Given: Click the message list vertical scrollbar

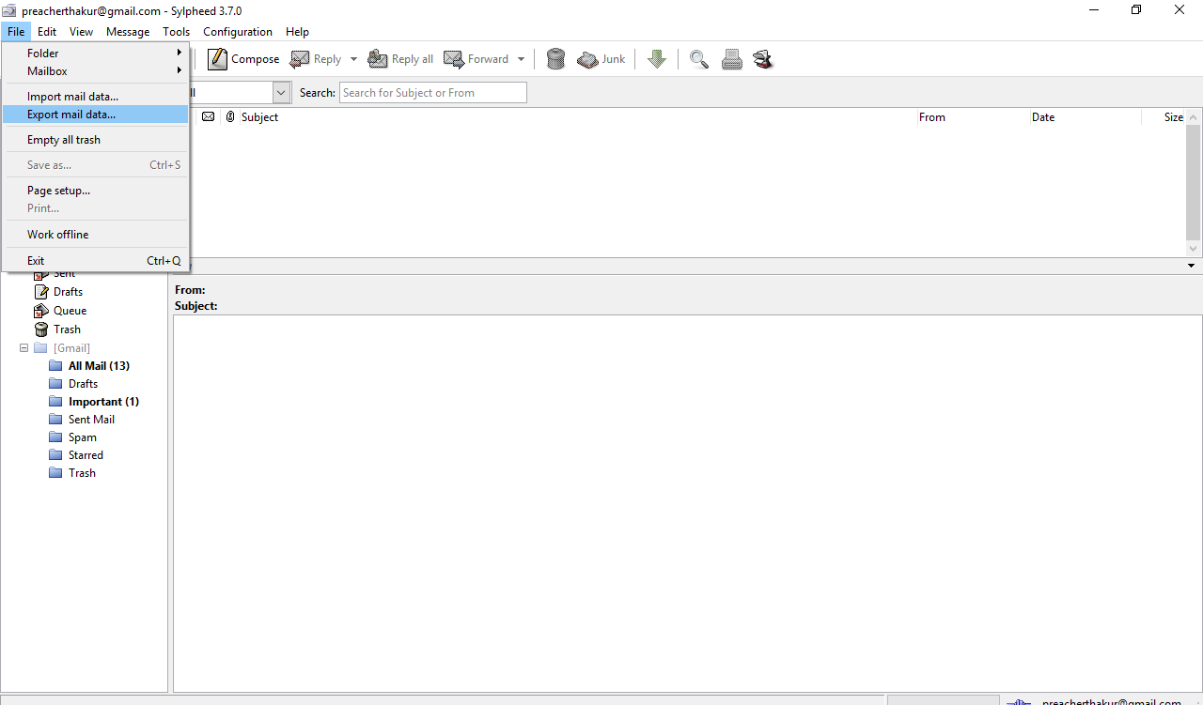Looking at the screenshot, I should point(1194,182).
